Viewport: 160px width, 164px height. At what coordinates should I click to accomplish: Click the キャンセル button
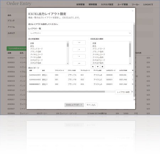tap(91, 105)
